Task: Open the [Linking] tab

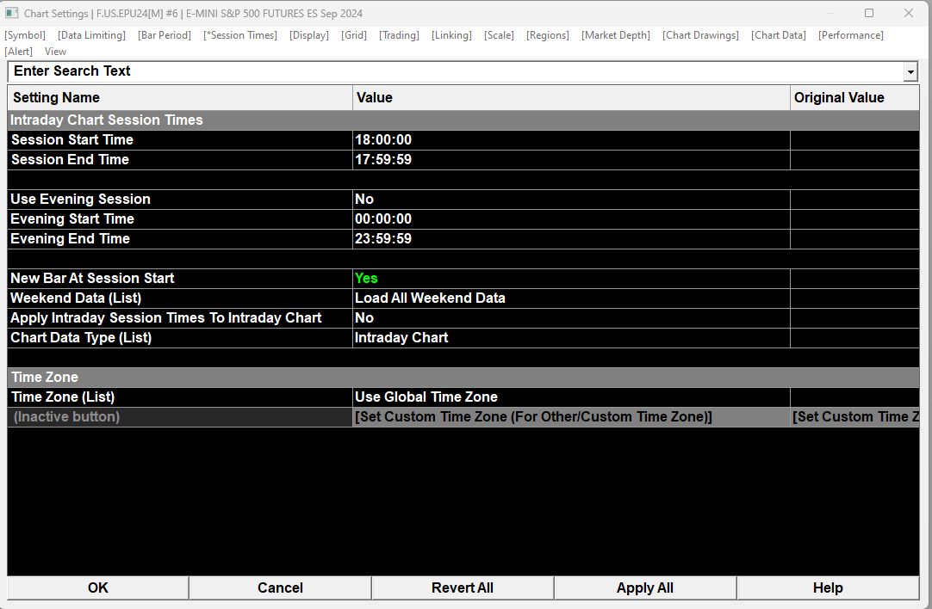Action: (x=451, y=35)
